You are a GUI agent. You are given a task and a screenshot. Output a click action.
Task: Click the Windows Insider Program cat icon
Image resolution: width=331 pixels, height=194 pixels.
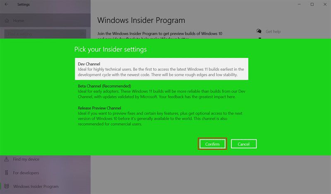(7, 186)
